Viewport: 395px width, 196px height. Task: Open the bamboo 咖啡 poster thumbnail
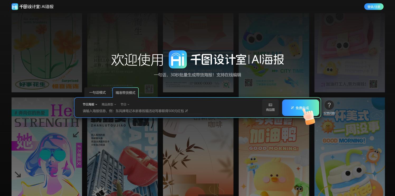198,157
